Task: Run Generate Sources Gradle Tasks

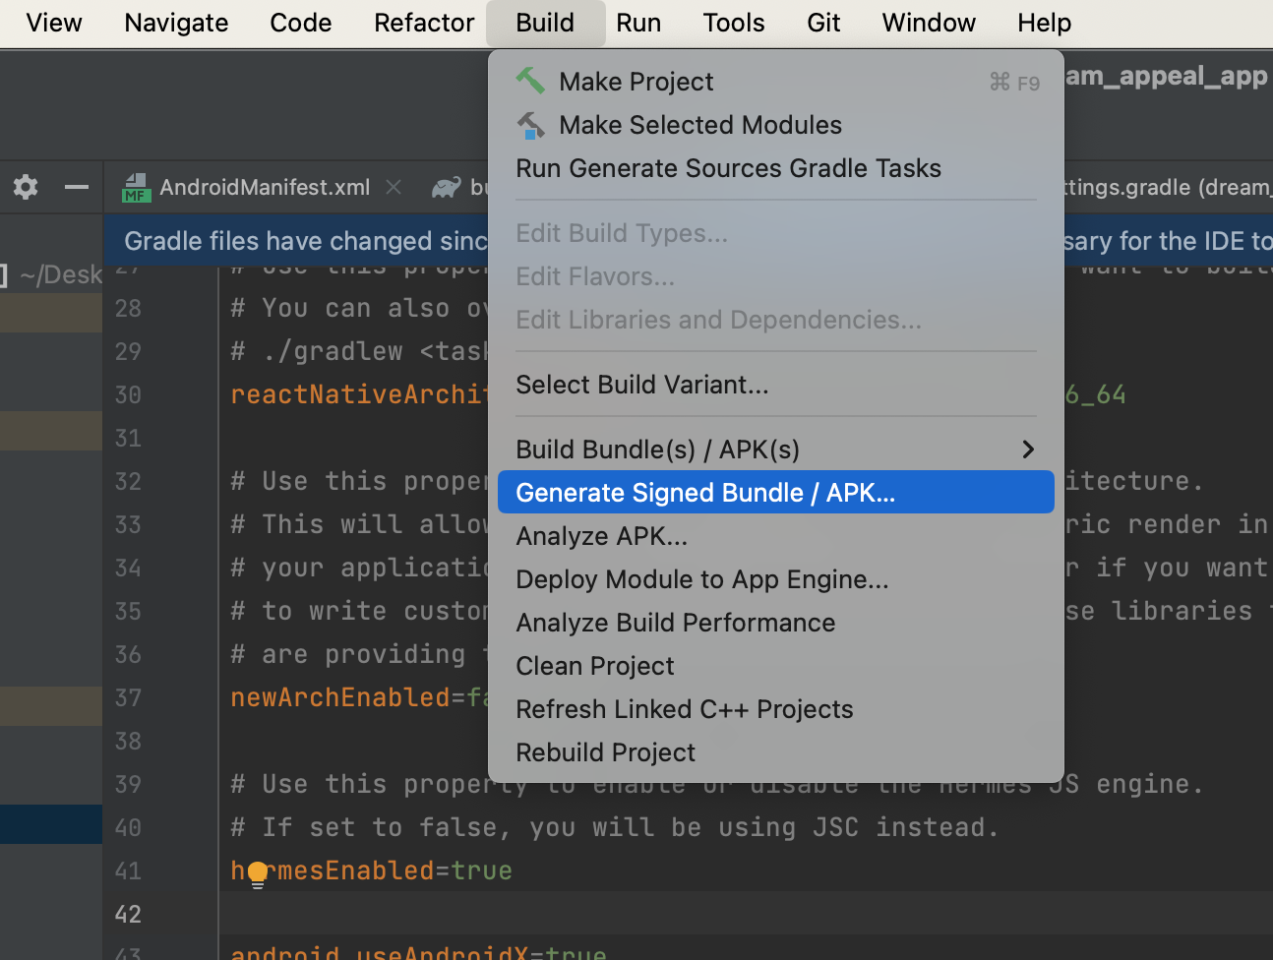Action: (x=728, y=168)
